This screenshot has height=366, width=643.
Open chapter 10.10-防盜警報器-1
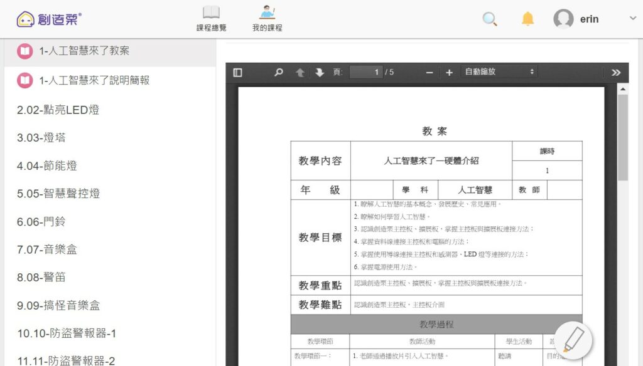(x=67, y=333)
